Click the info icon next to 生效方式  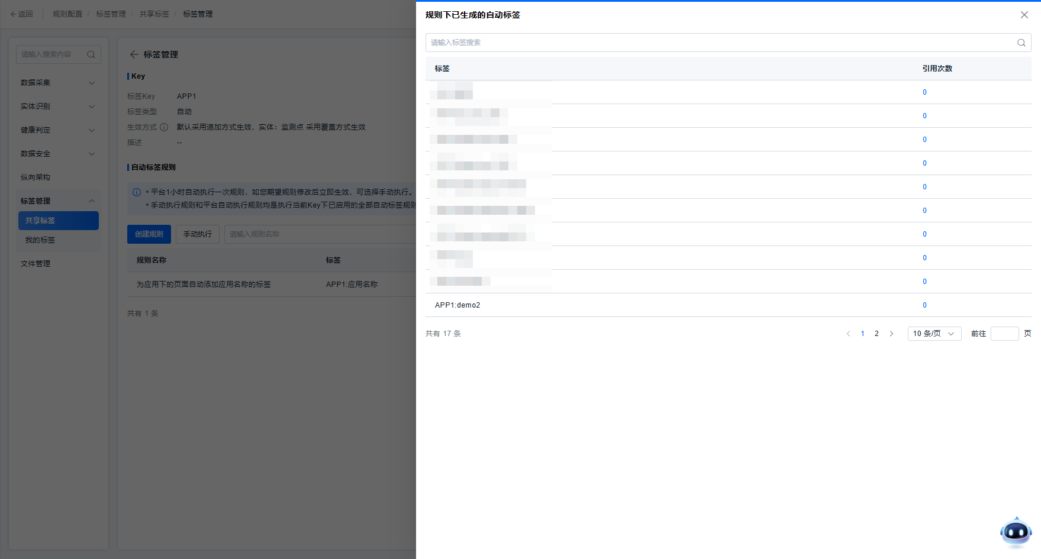click(164, 127)
